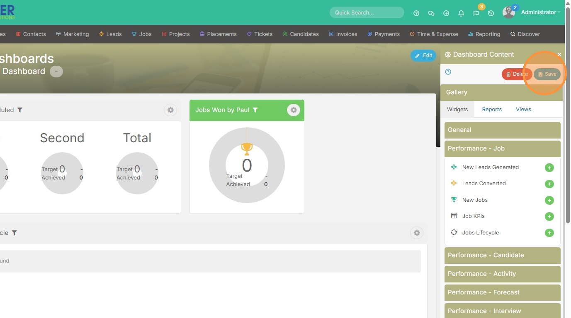The width and height of the screenshot is (571, 318).
Task: Click the filter icon on the Second/Total widget header
Action: (x=20, y=110)
